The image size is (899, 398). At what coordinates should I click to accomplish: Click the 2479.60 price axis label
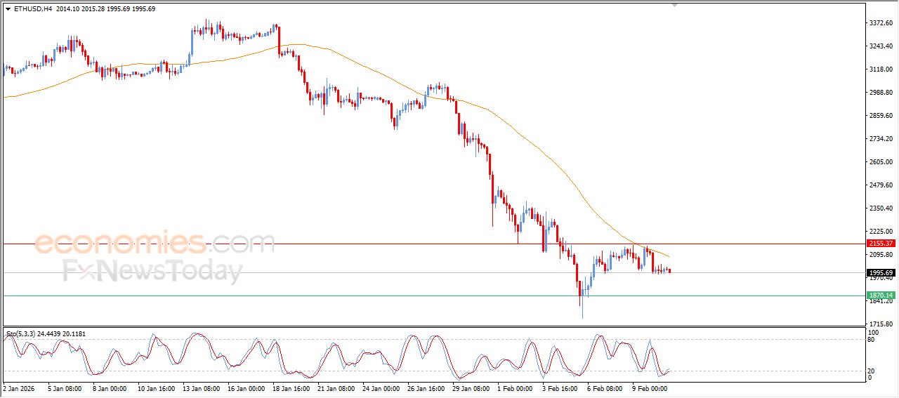coord(880,185)
